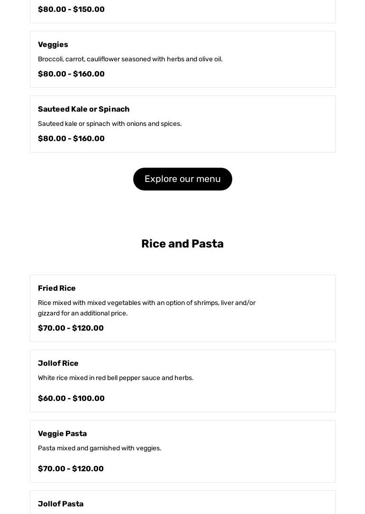Click the Explore our menu button
The height and width of the screenshot is (514, 365).
tap(182, 179)
